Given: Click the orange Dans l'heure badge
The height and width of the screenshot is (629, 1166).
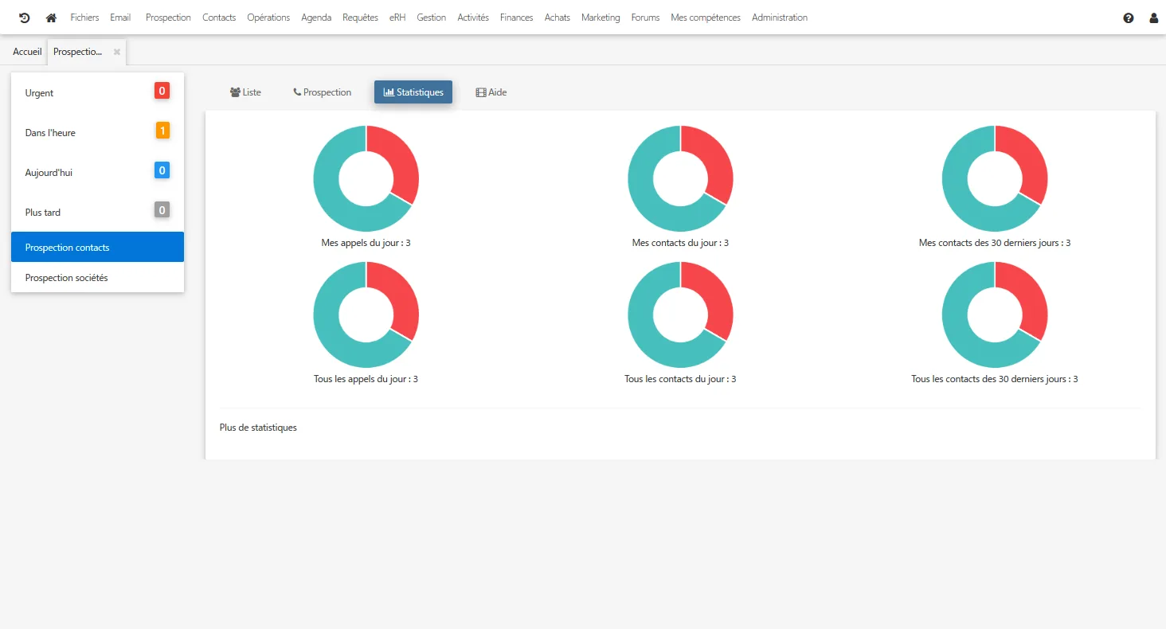Looking at the screenshot, I should [x=162, y=131].
